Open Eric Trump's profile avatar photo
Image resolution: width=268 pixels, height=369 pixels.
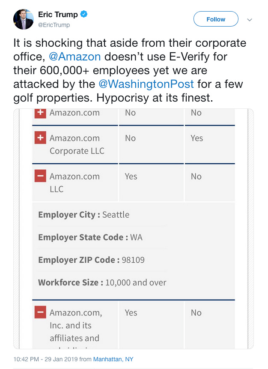pyautogui.click(x=23, y=19)
